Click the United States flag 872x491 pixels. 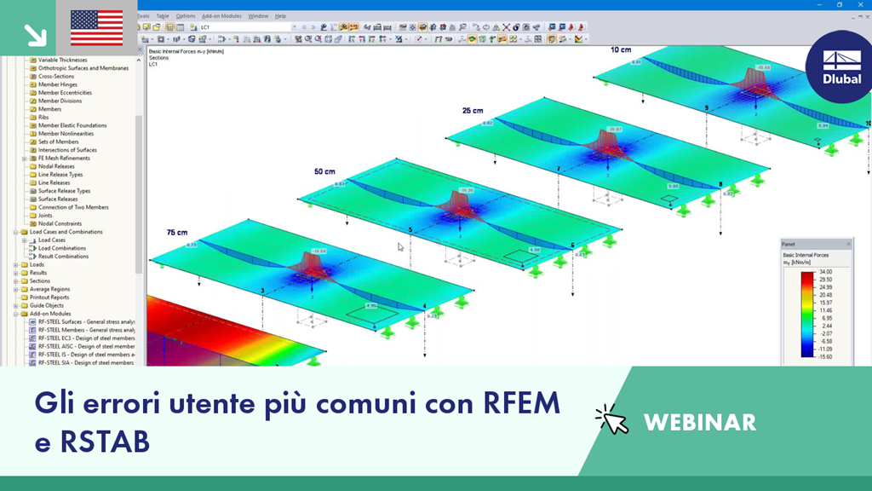[x=97, y=28]
